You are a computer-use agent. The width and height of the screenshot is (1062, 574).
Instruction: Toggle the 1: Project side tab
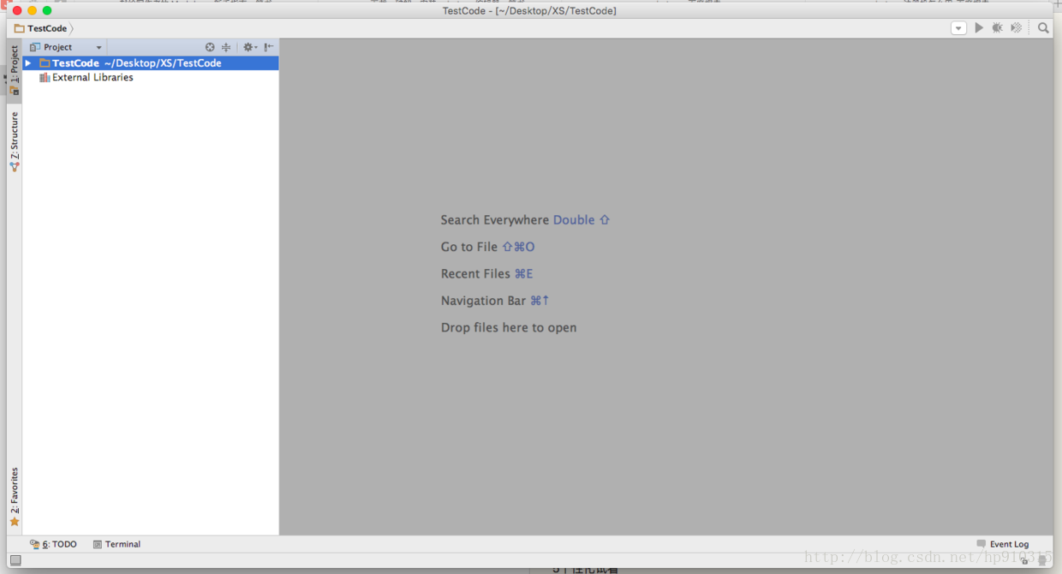[15, 70]
